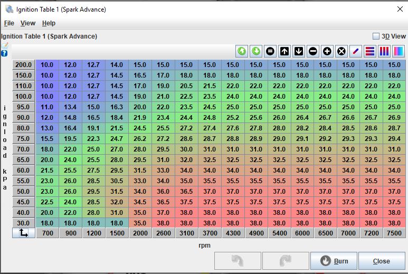Click the green up-arrow toolbar icon
Screen dimensions: 408x274
tap(242, 51)
